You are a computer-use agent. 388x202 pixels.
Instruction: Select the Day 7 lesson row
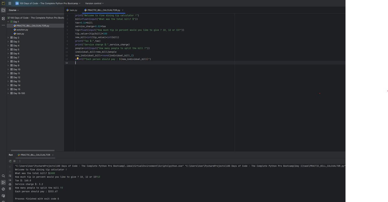click(35, 57)
